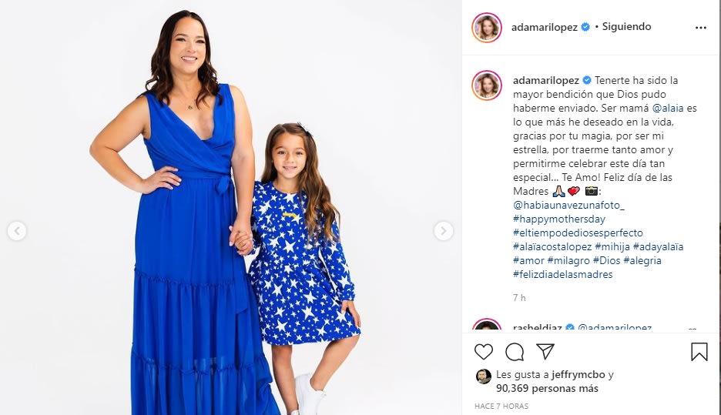Open the three-dot more options menu
The width and height of the screenshot is (721, 415).
click(700, 28)
